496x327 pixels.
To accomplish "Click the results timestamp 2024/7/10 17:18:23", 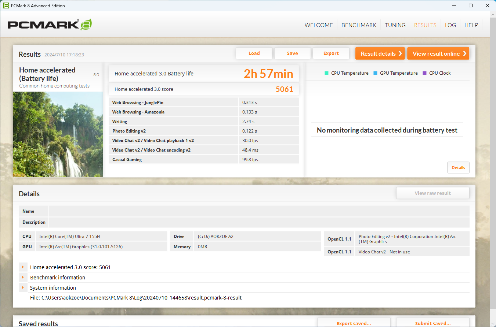I will pyautogui.click(x=64, y=55).
